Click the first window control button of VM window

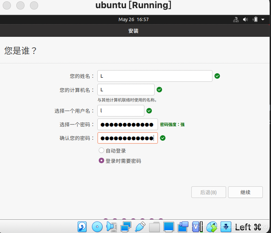click(x=7, y=5)
